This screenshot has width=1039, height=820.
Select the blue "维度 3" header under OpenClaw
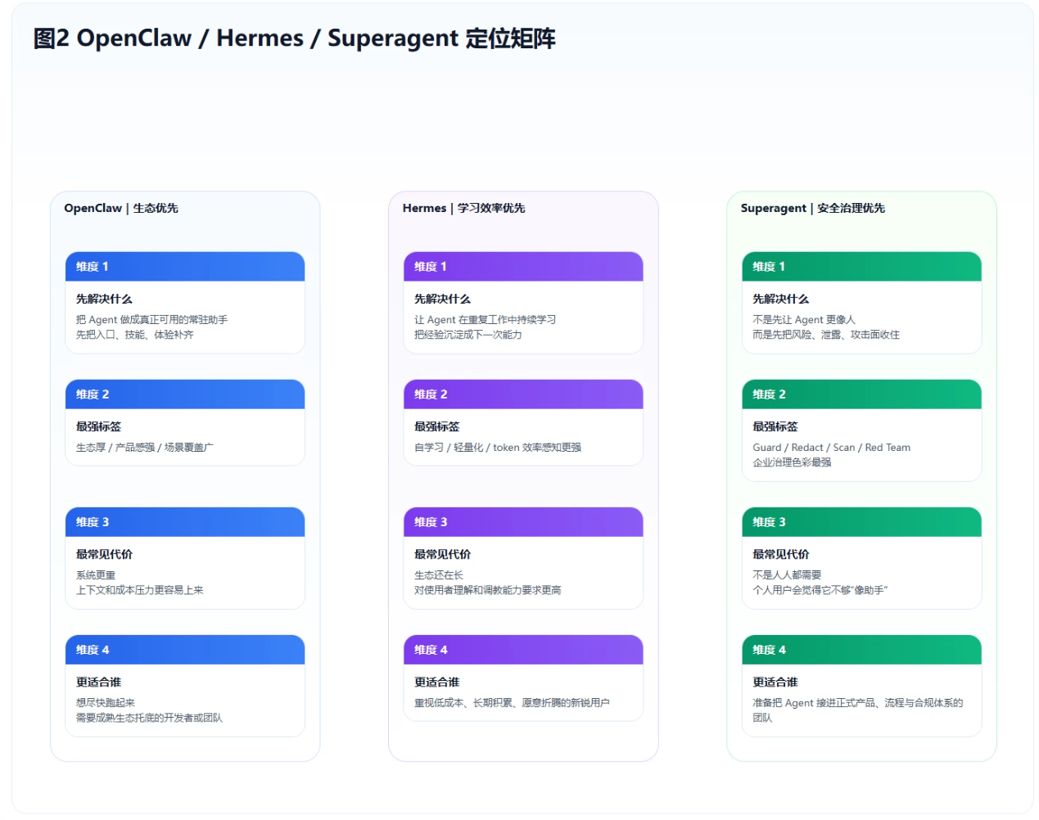coord(185,522)
